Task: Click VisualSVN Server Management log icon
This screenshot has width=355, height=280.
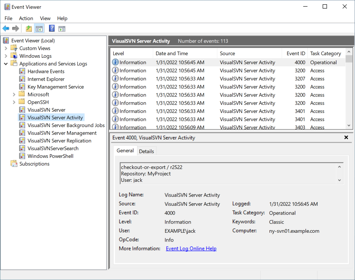Action: (22, 133)
